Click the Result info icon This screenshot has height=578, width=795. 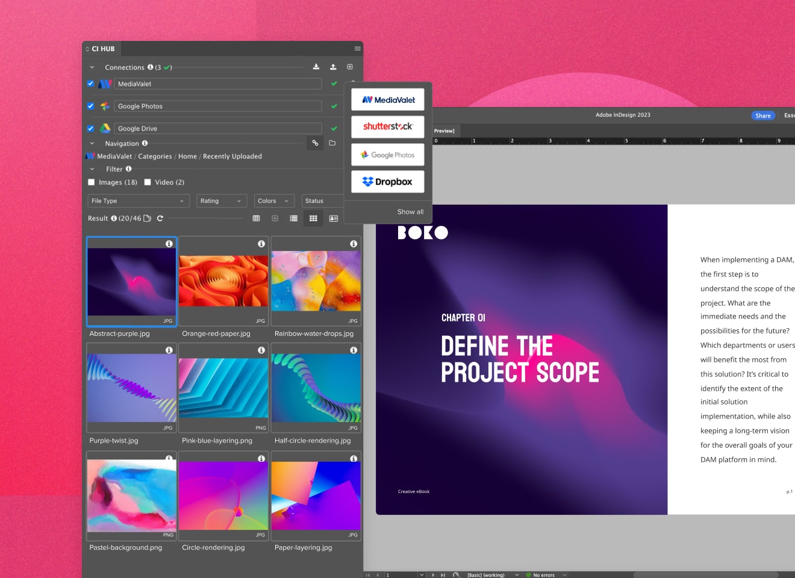point(114,219)
